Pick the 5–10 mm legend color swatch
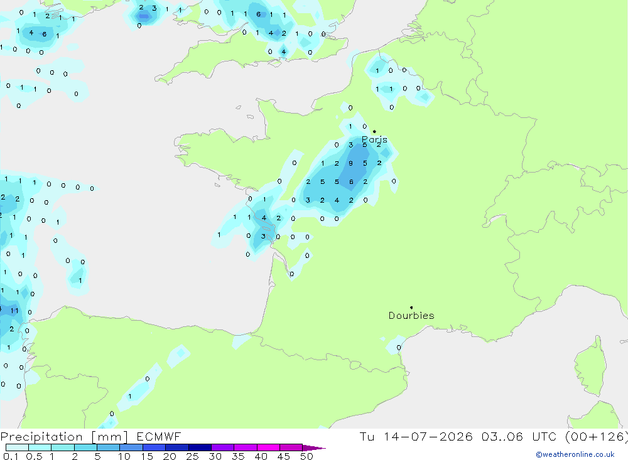The height and width of the screenshot is (460, 628). [x=109, y=447]
